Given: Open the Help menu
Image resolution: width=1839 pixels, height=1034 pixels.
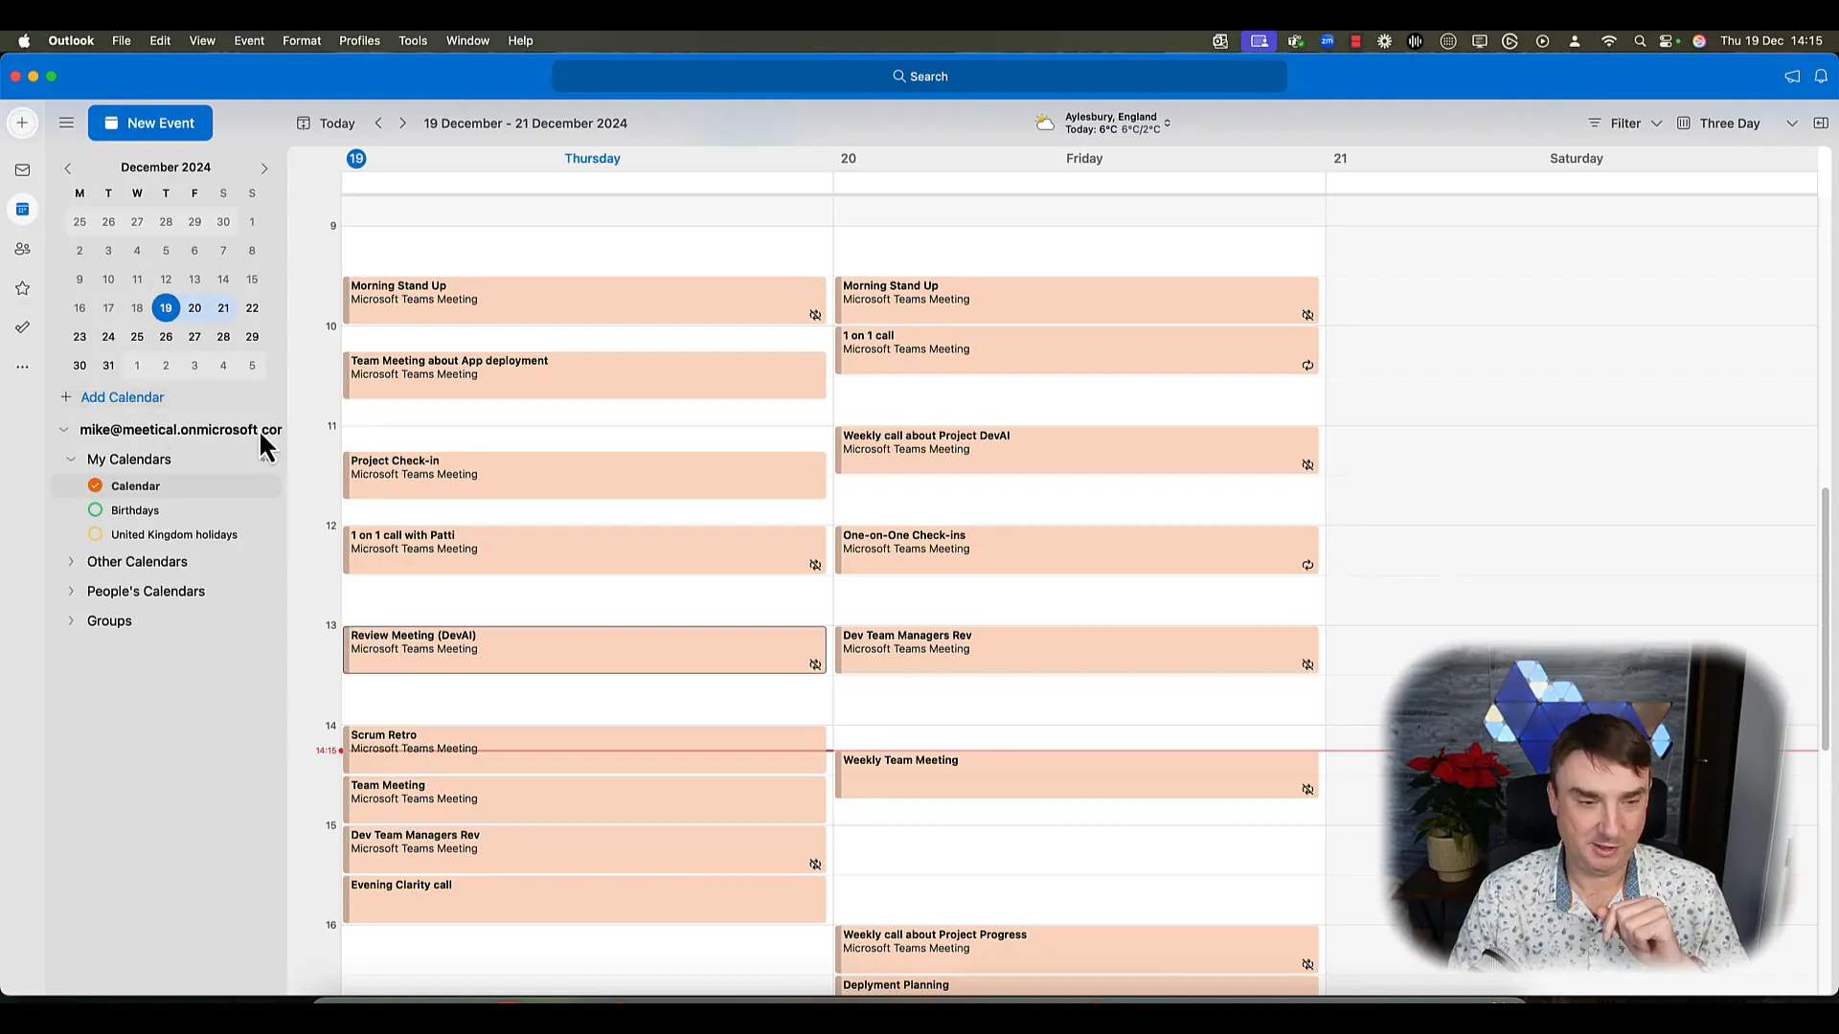Looking at the screenshot, I should click(520, 41).
